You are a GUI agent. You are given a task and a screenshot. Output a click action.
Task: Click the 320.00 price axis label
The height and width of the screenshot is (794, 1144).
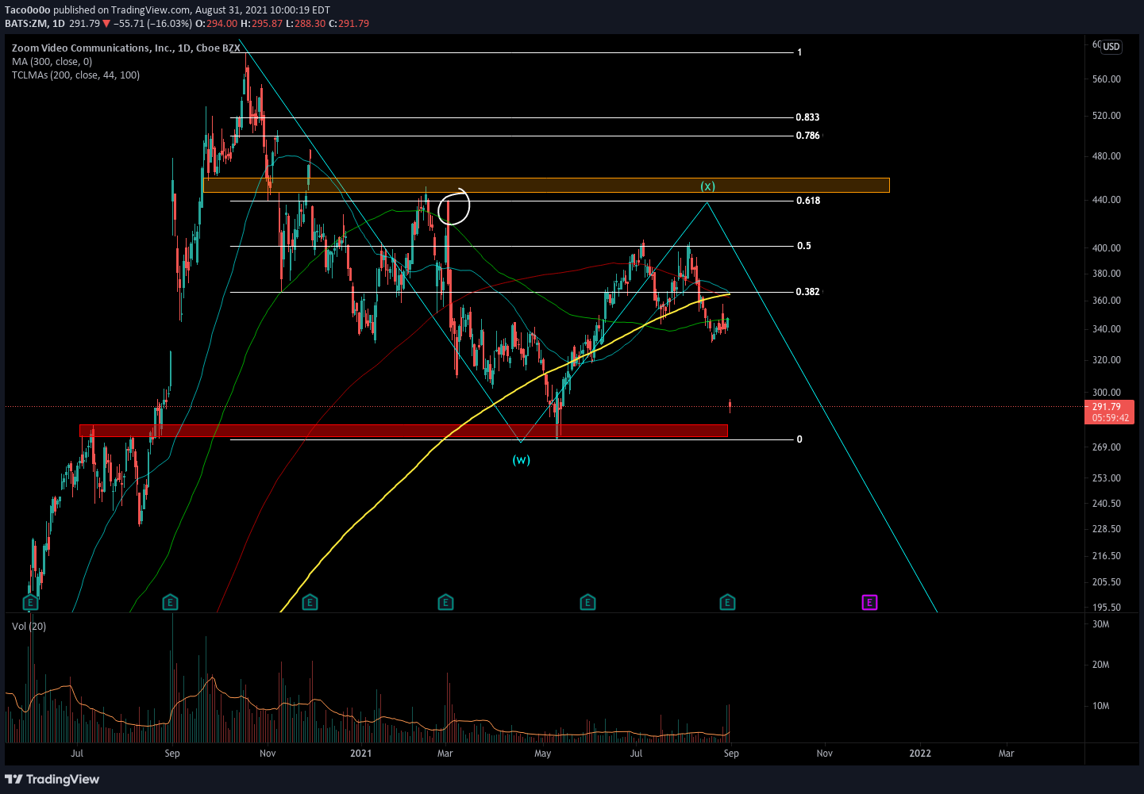click(1107, 360)
